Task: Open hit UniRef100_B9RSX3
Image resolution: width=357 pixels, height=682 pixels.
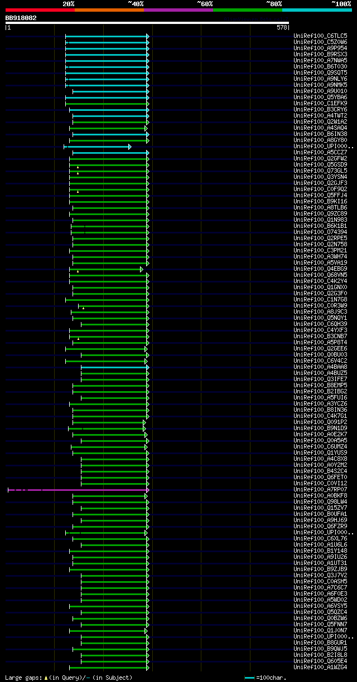Action: [320, 55]
